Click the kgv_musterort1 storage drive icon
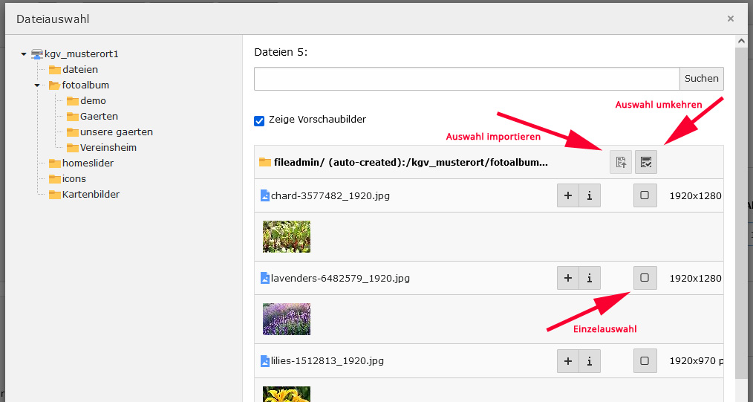753x402 pixels. point(37,54)
